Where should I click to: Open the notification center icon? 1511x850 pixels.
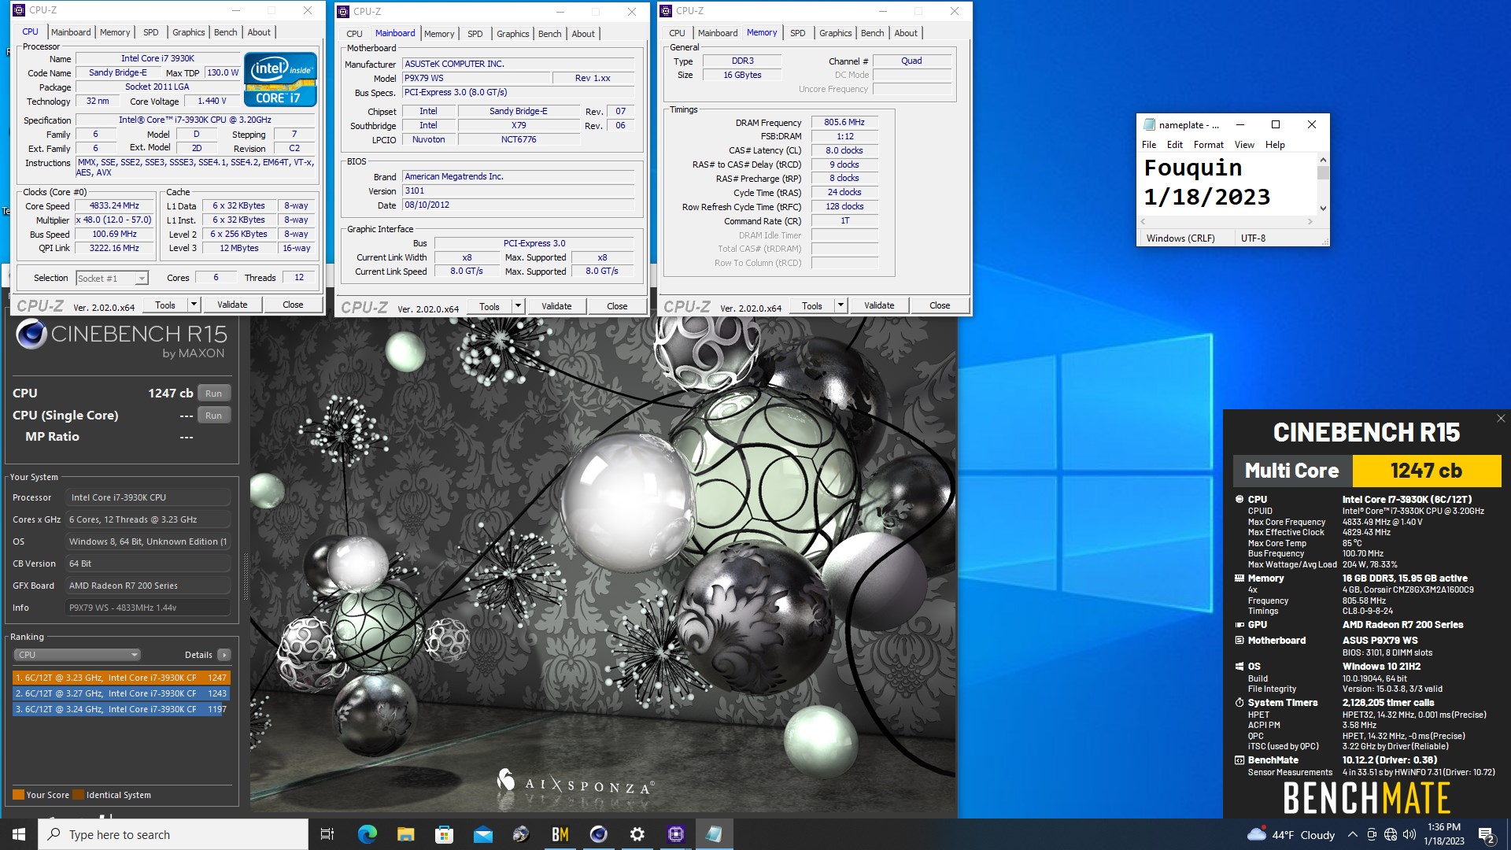1486,834
